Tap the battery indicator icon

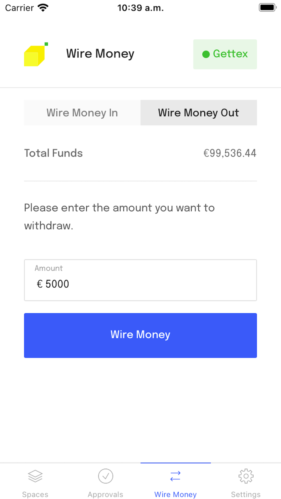(267, 8)
